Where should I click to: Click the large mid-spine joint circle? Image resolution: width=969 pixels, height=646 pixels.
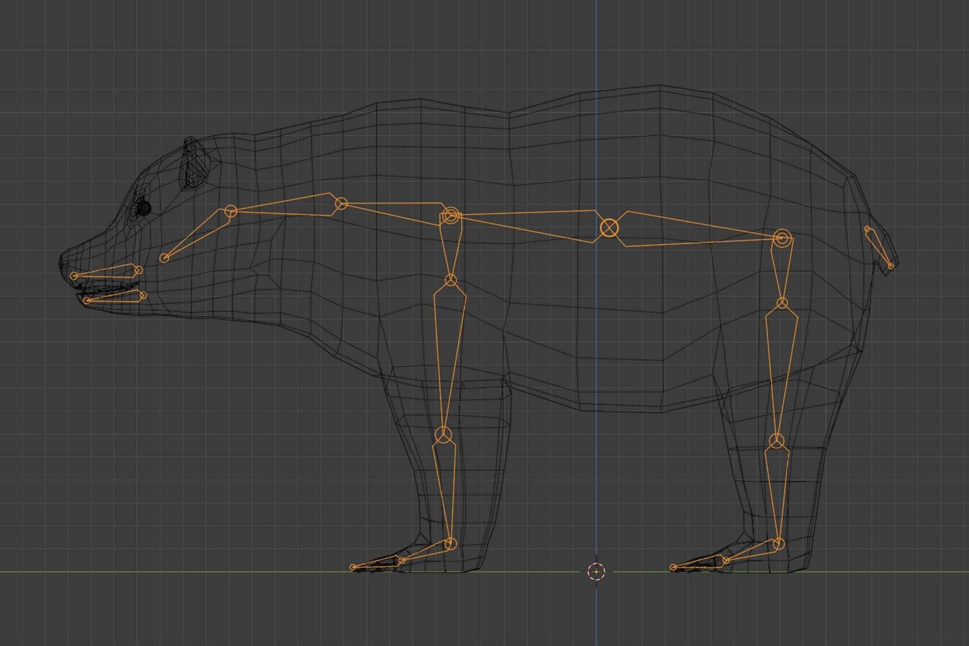pyautogui.click(x=610, y=228)
